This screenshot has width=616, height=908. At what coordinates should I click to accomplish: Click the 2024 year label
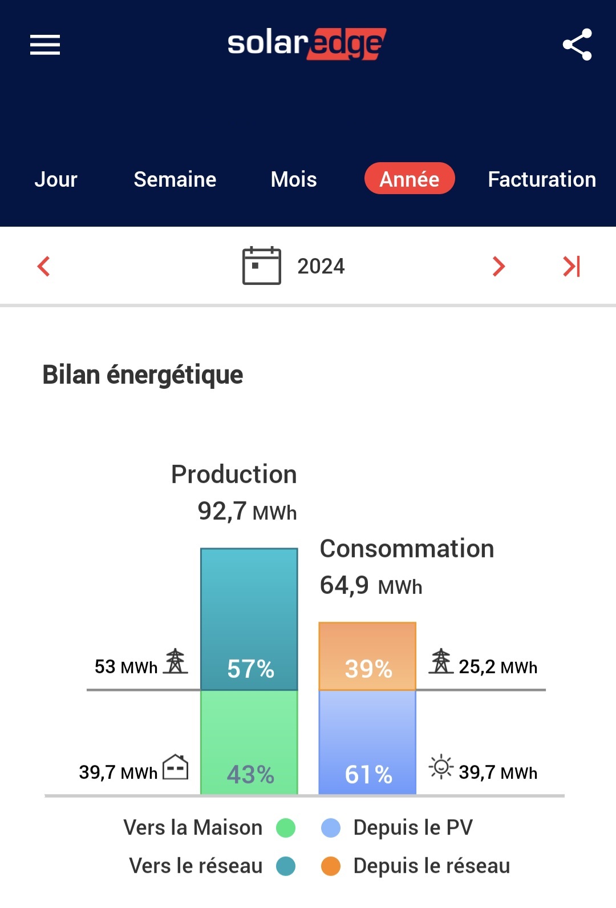(x=321, y=266)
